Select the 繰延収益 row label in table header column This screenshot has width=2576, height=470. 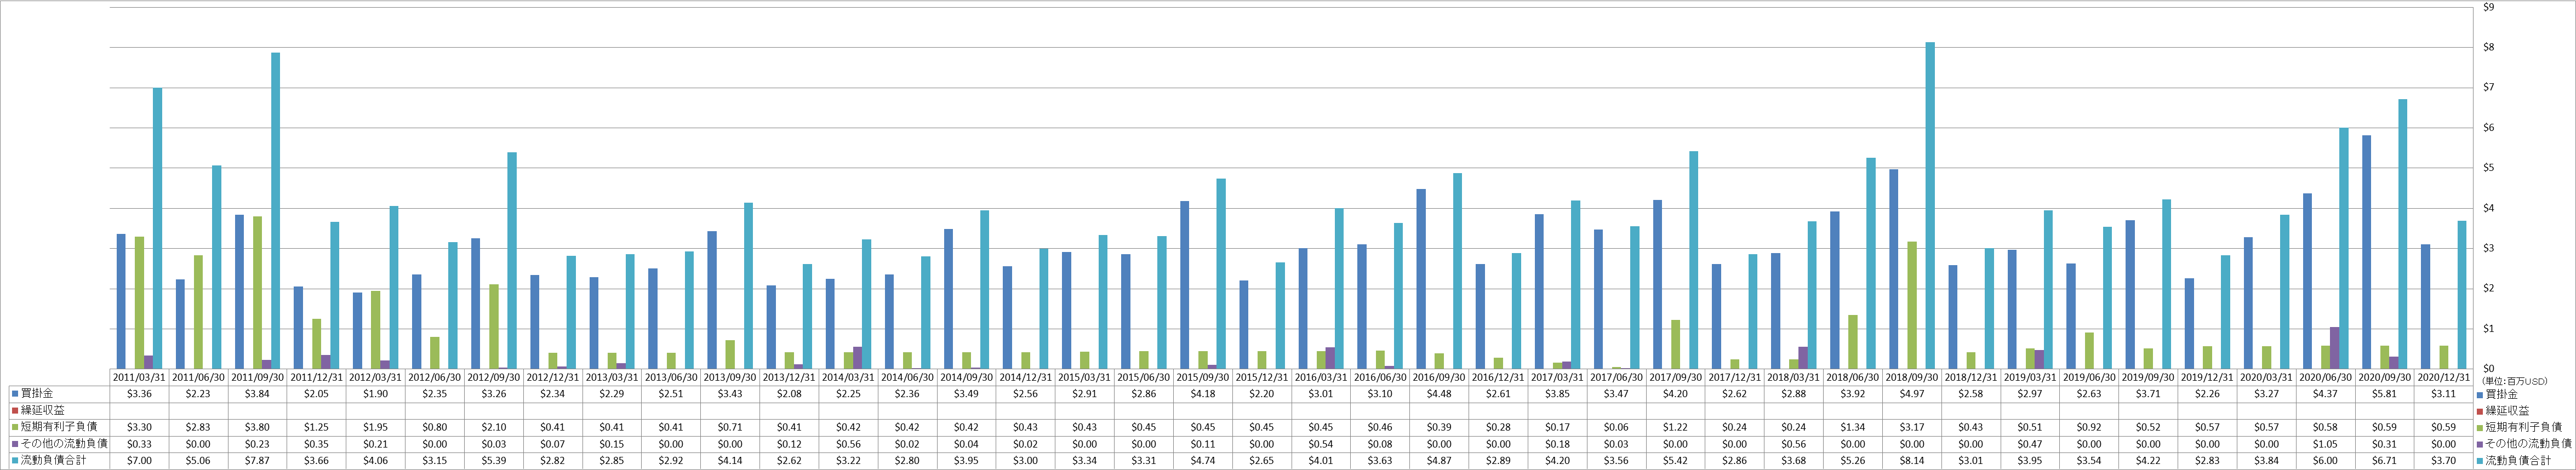click(42, 411)
